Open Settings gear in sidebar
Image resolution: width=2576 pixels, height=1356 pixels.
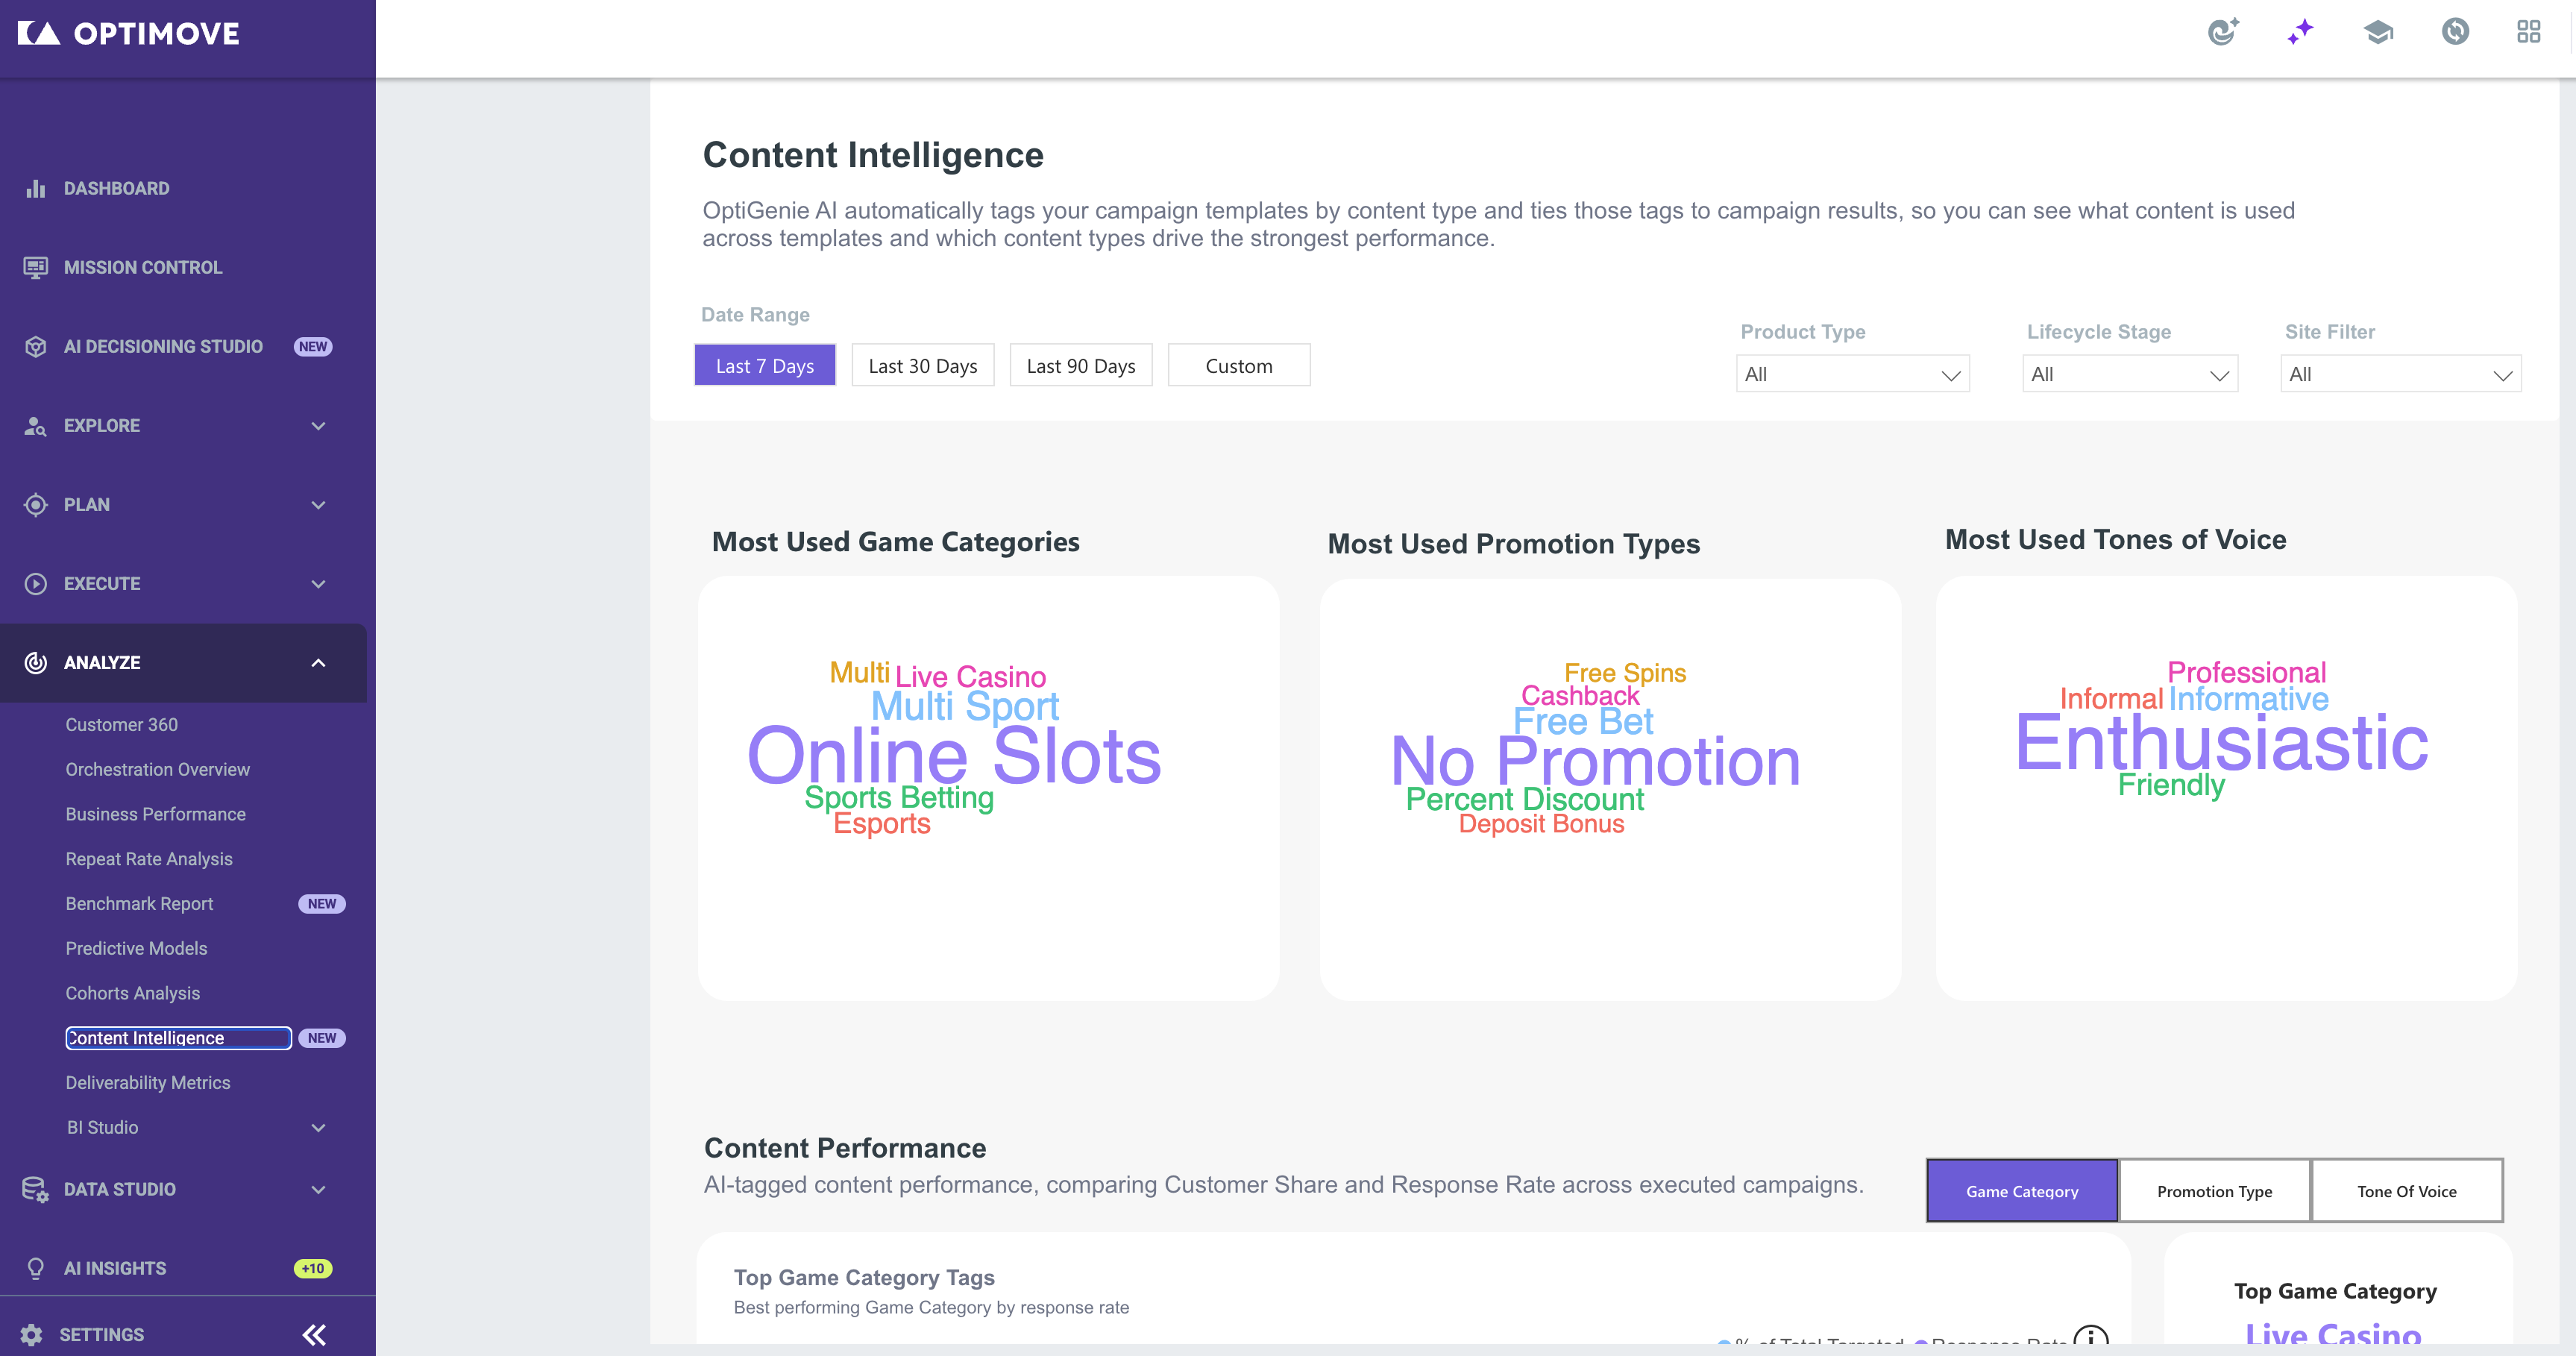coord(31,1334)
